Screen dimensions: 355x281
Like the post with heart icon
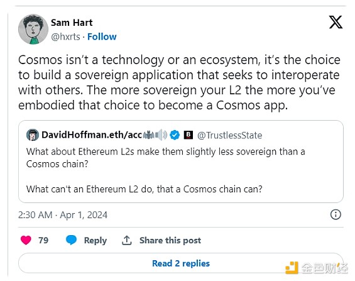coord(26,240)
